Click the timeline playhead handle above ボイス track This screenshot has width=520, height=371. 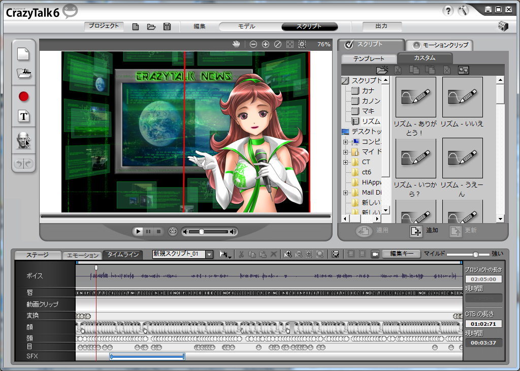pyautogui.click(x=96, y=267)
